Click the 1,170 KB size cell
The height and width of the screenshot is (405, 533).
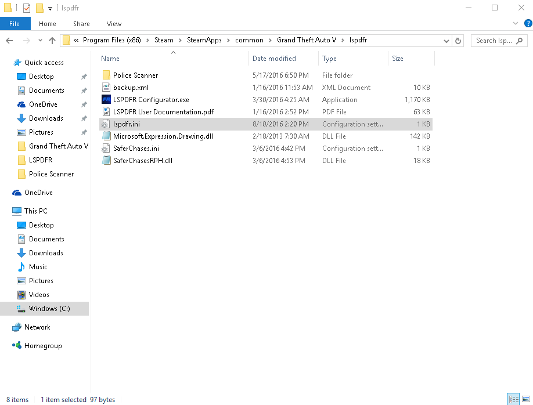[417, 100]
